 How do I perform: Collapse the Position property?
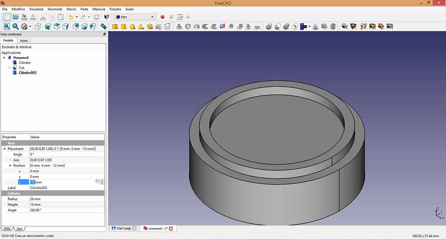pos(10,166)
